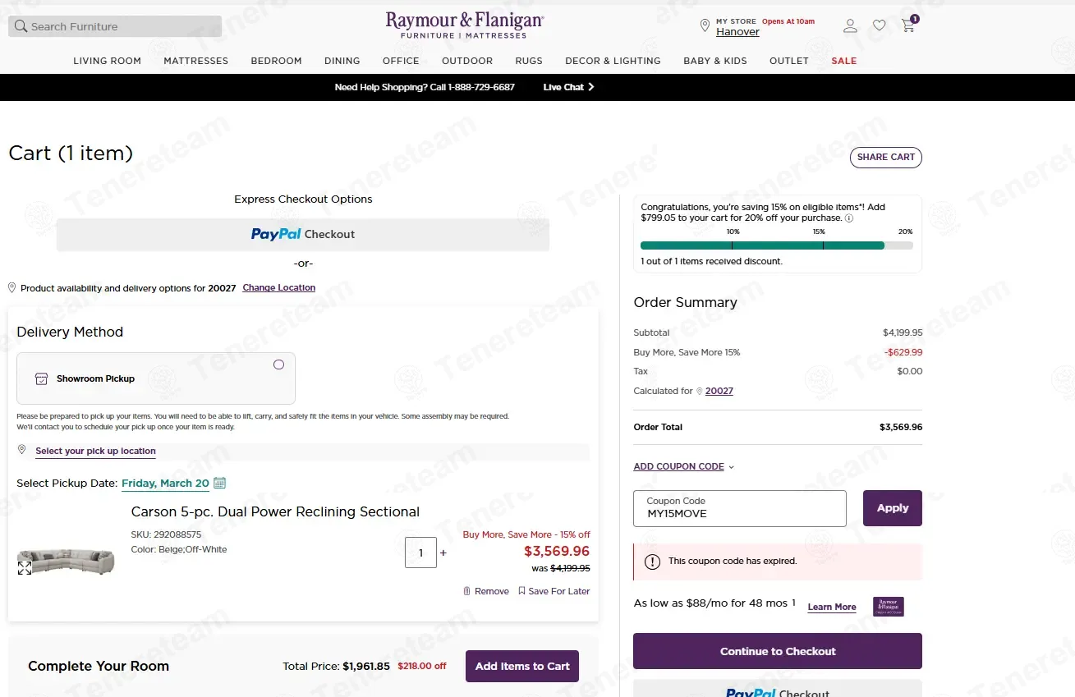Image resolution: width=1075 pixels, height=697 pixels.
Task: Click the 20027 zip link in Order Summary
Action: click(719, 391)
